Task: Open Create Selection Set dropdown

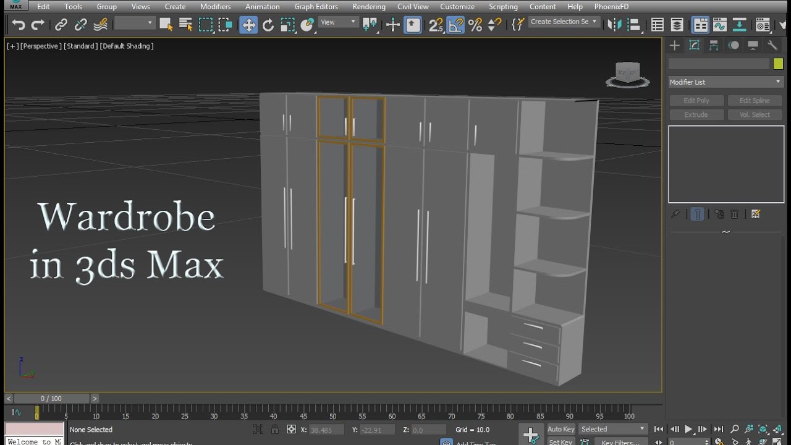Action: pyautogui.click(x=564, y=22)
